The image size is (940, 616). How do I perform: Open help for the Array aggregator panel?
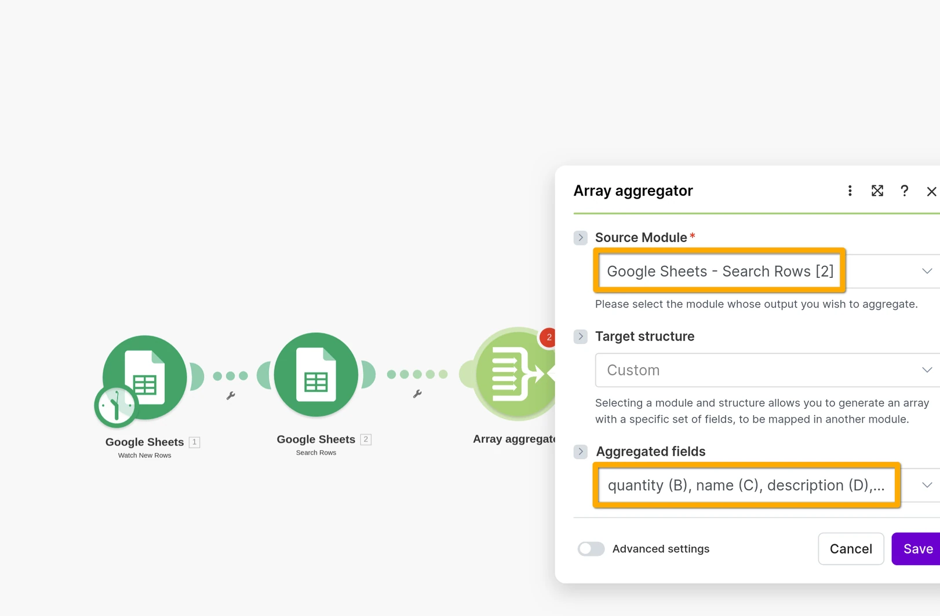coord(904,190)
